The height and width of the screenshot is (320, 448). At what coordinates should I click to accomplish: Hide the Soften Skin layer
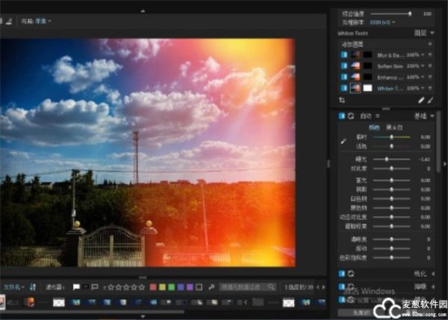pyautogui.click(x=343, y=66)
